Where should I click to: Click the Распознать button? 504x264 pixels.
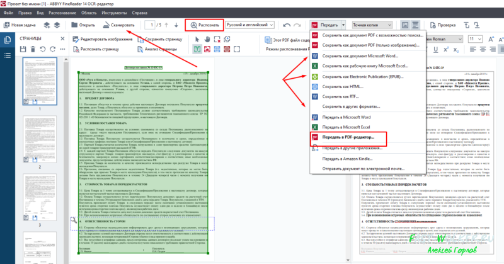pyautogui.click(x=205, y=25)
